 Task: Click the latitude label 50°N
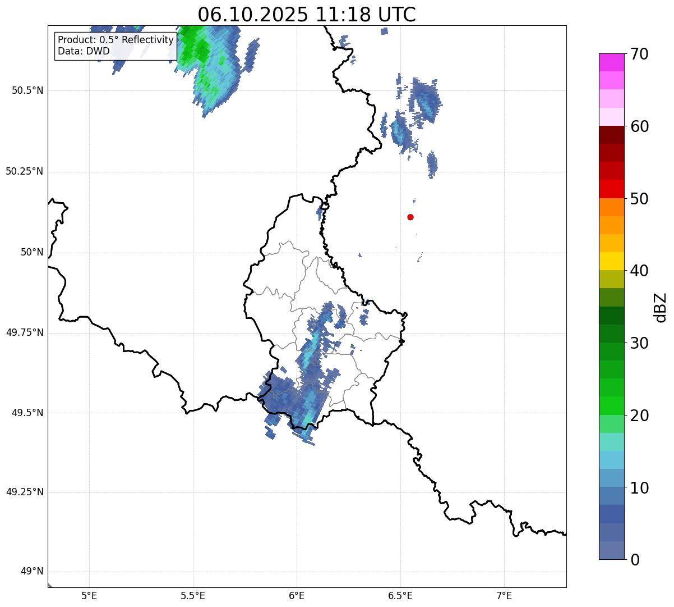click(32, 253)
